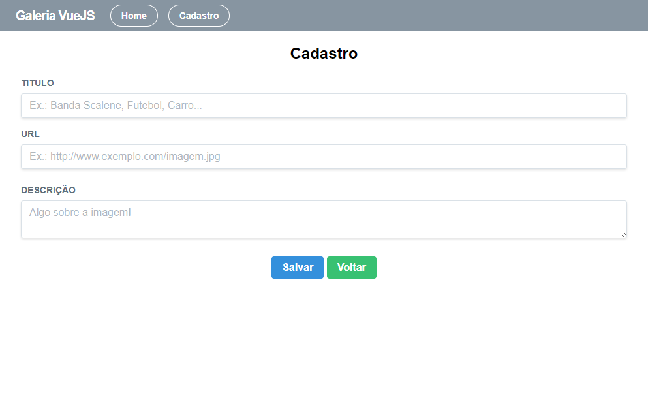Image resolution: width=648 pixels, height=419 pixels.
Task: Click the TITULO field label
Action: click(x=38, y=83)
